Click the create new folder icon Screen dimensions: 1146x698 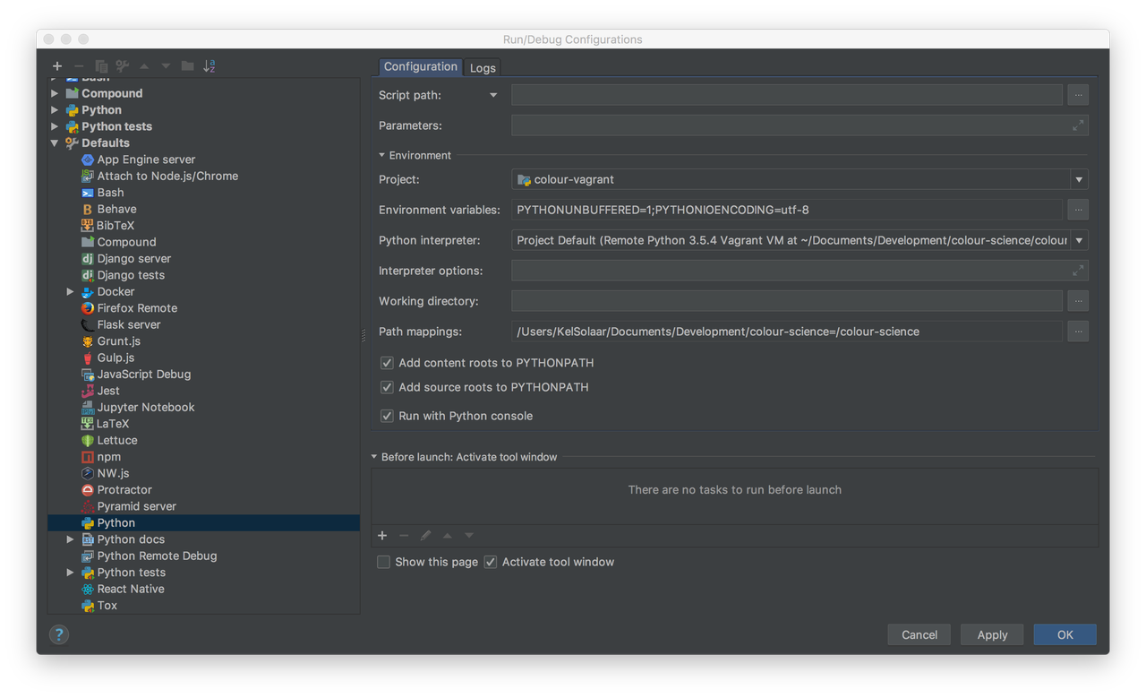coord(187,66)
